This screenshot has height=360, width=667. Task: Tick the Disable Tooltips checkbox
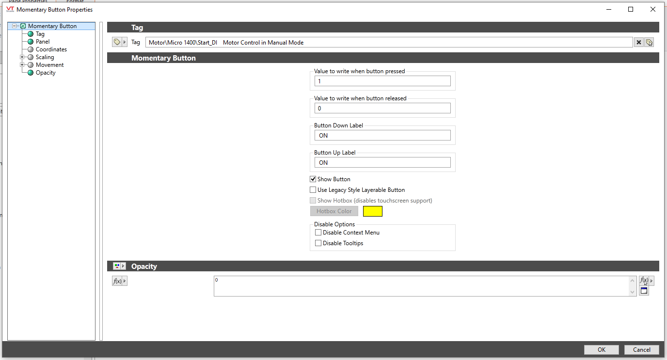pyautogui.click(x=318, y=243)
